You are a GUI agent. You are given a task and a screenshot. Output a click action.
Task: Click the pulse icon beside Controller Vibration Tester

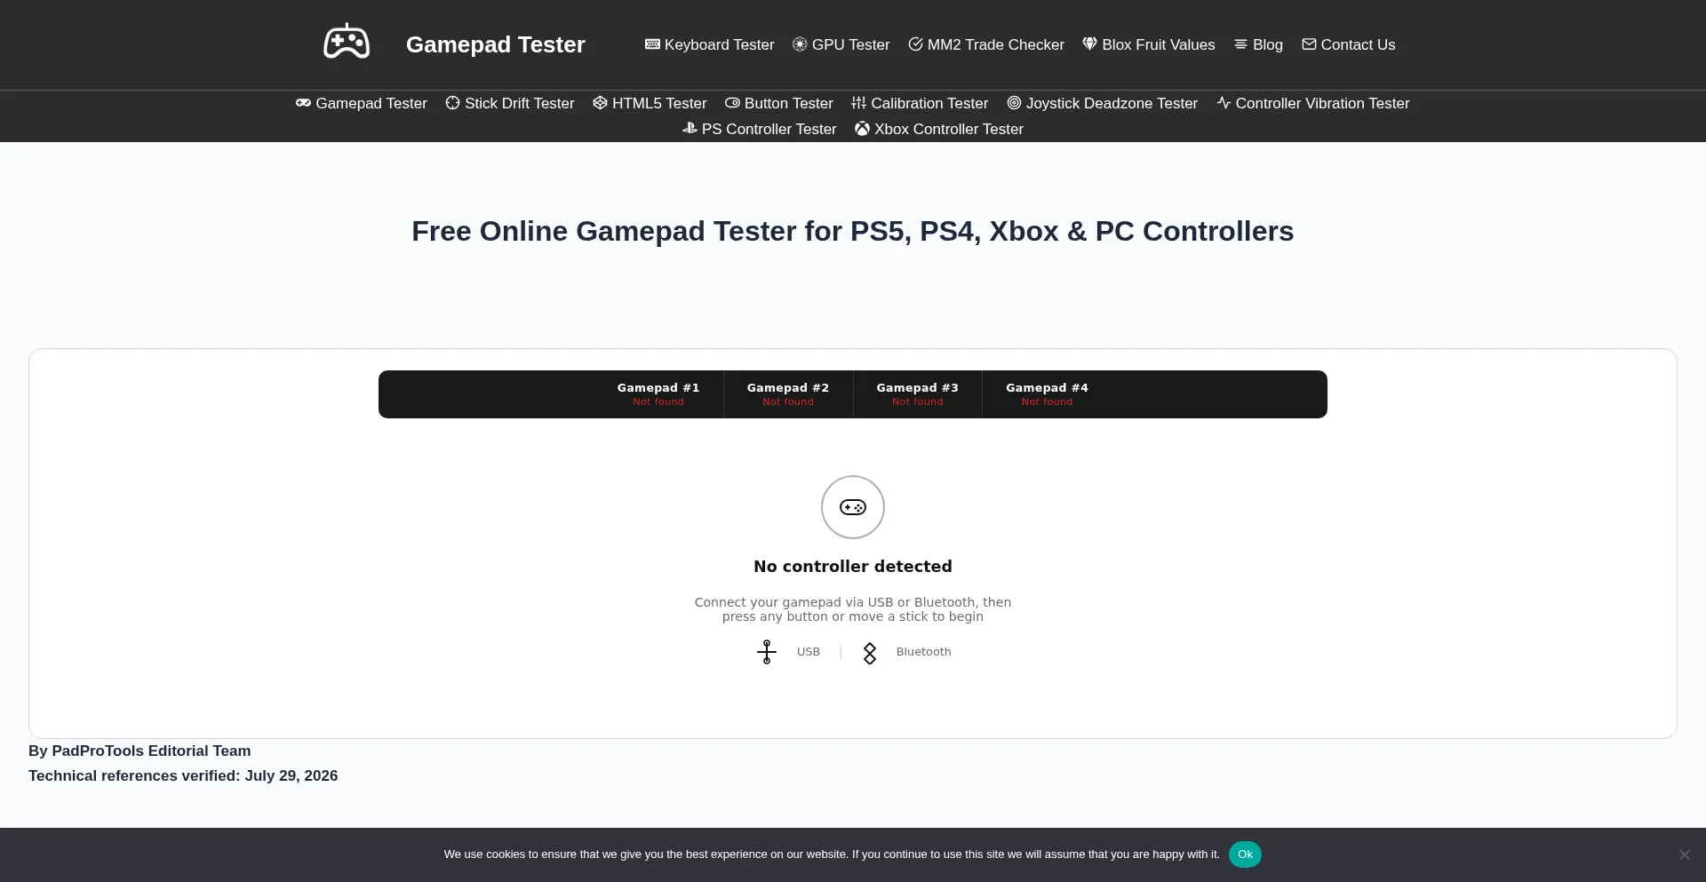(x=1224, y=103)
